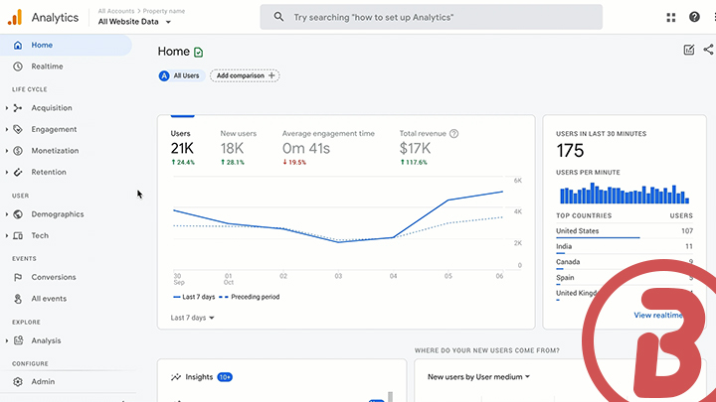Click the users per minute bar chart

(x=625, y=194)
